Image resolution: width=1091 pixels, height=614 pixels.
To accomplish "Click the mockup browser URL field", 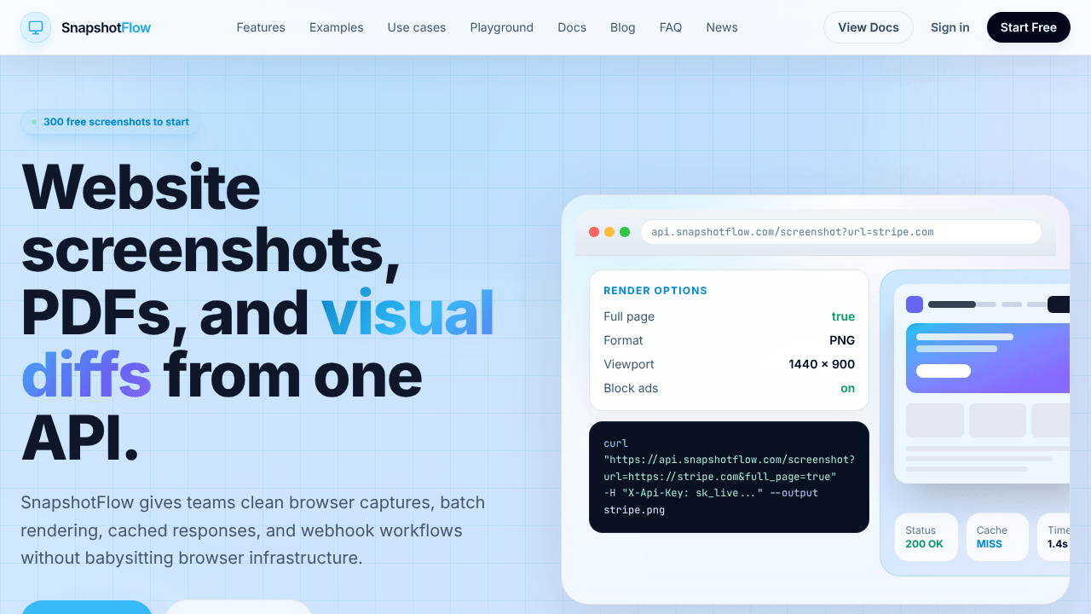I will click(841, 232).
